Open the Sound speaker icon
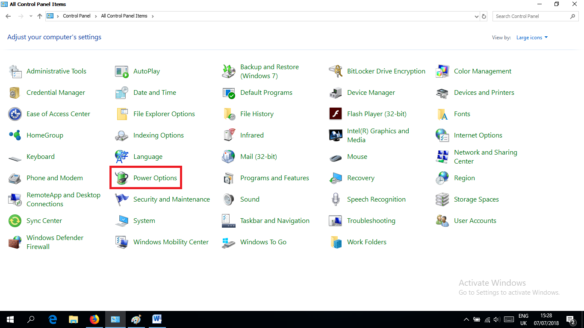 pyautogui.click(x=229, y=199)
